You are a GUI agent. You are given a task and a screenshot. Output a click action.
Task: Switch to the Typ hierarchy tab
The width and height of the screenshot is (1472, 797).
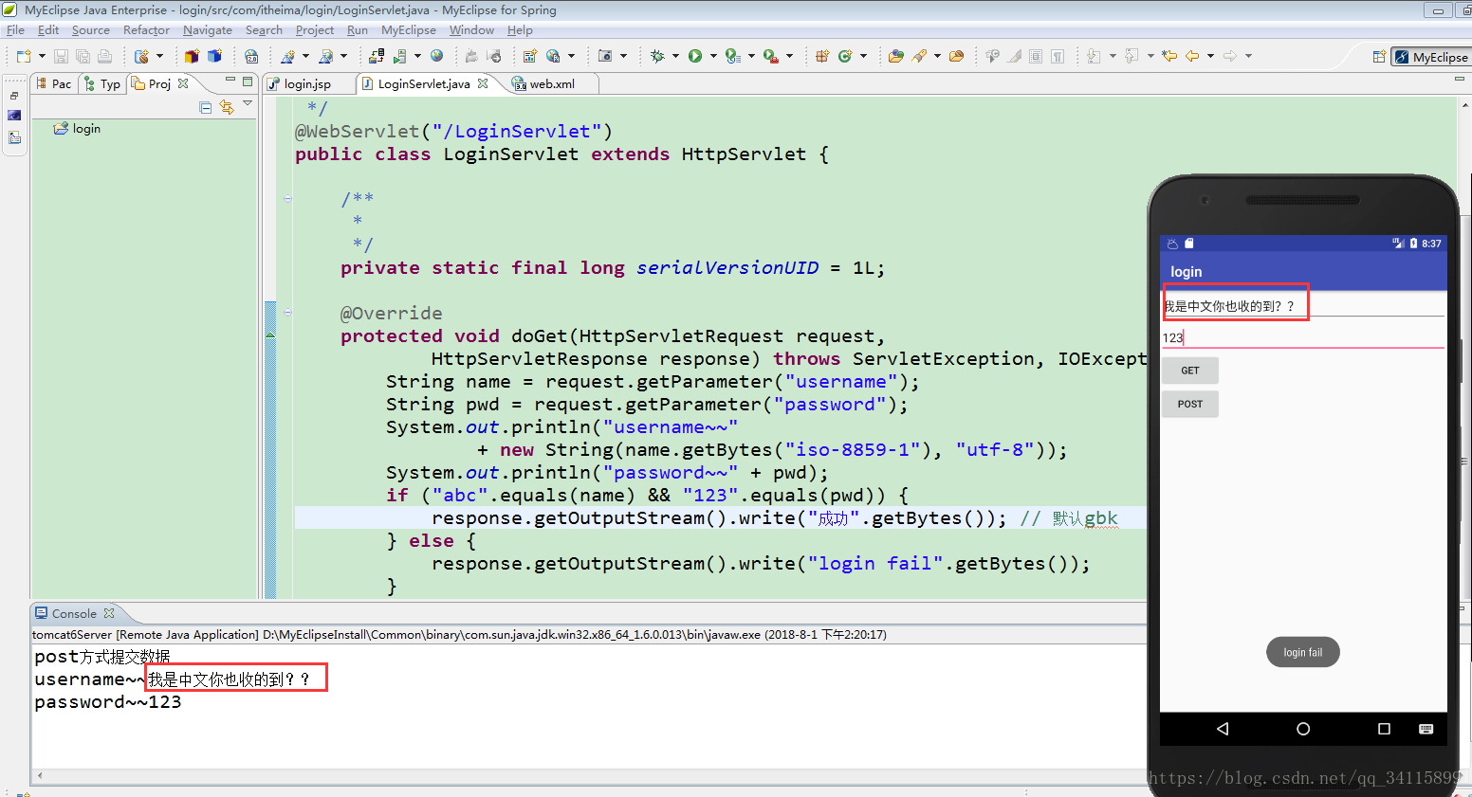click(102, 83)
